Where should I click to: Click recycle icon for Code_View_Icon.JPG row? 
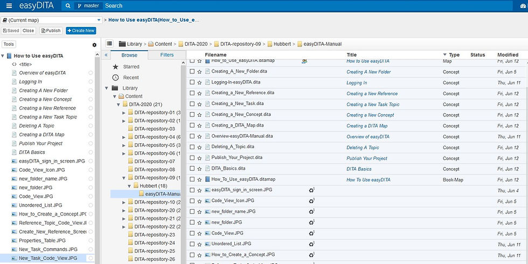tap(311, 201)
